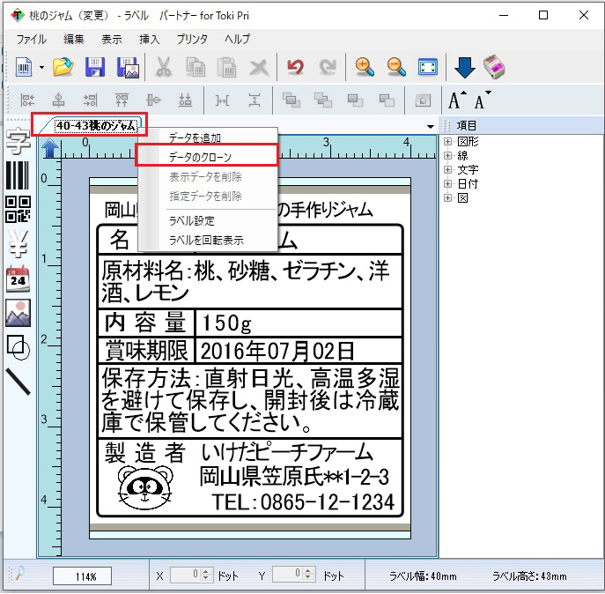Select the picture insert tool
Image resolution: width=605 pixels, height=594 pixels.
(x=18, y=313)
